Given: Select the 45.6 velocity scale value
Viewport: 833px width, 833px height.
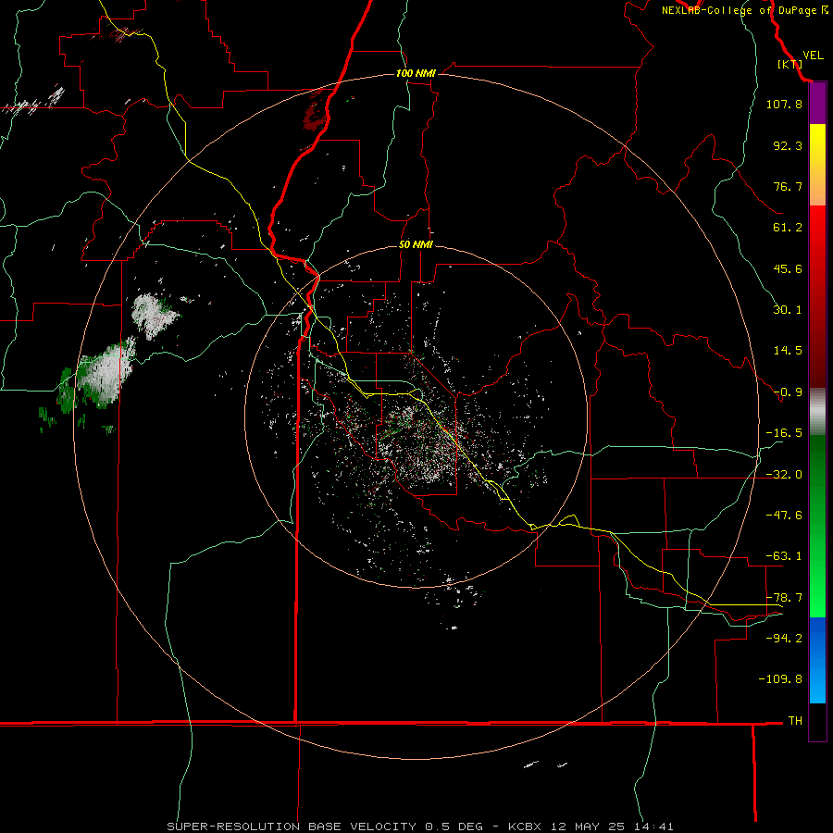Looking at the screenshot, I should pyautogui.click(x=788, y=268).
